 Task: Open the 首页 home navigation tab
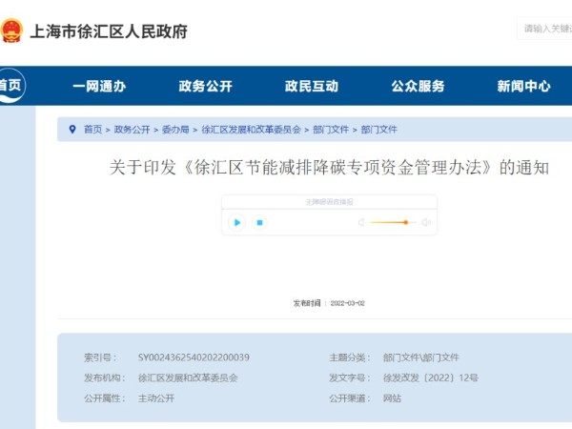pos(10,86)
